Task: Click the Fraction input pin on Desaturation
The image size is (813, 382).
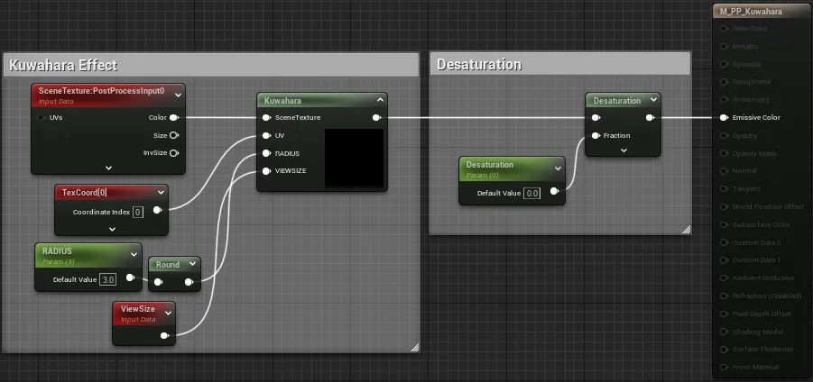Action: tap(596, 136)
